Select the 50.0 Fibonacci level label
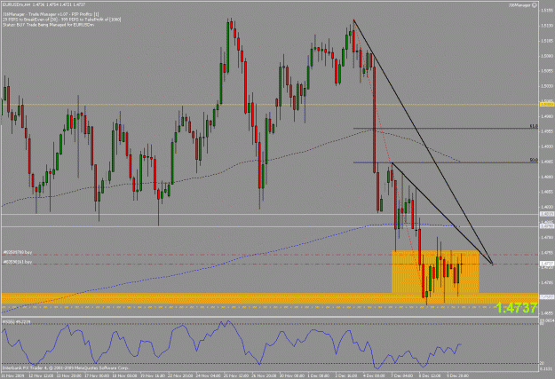 534,161
